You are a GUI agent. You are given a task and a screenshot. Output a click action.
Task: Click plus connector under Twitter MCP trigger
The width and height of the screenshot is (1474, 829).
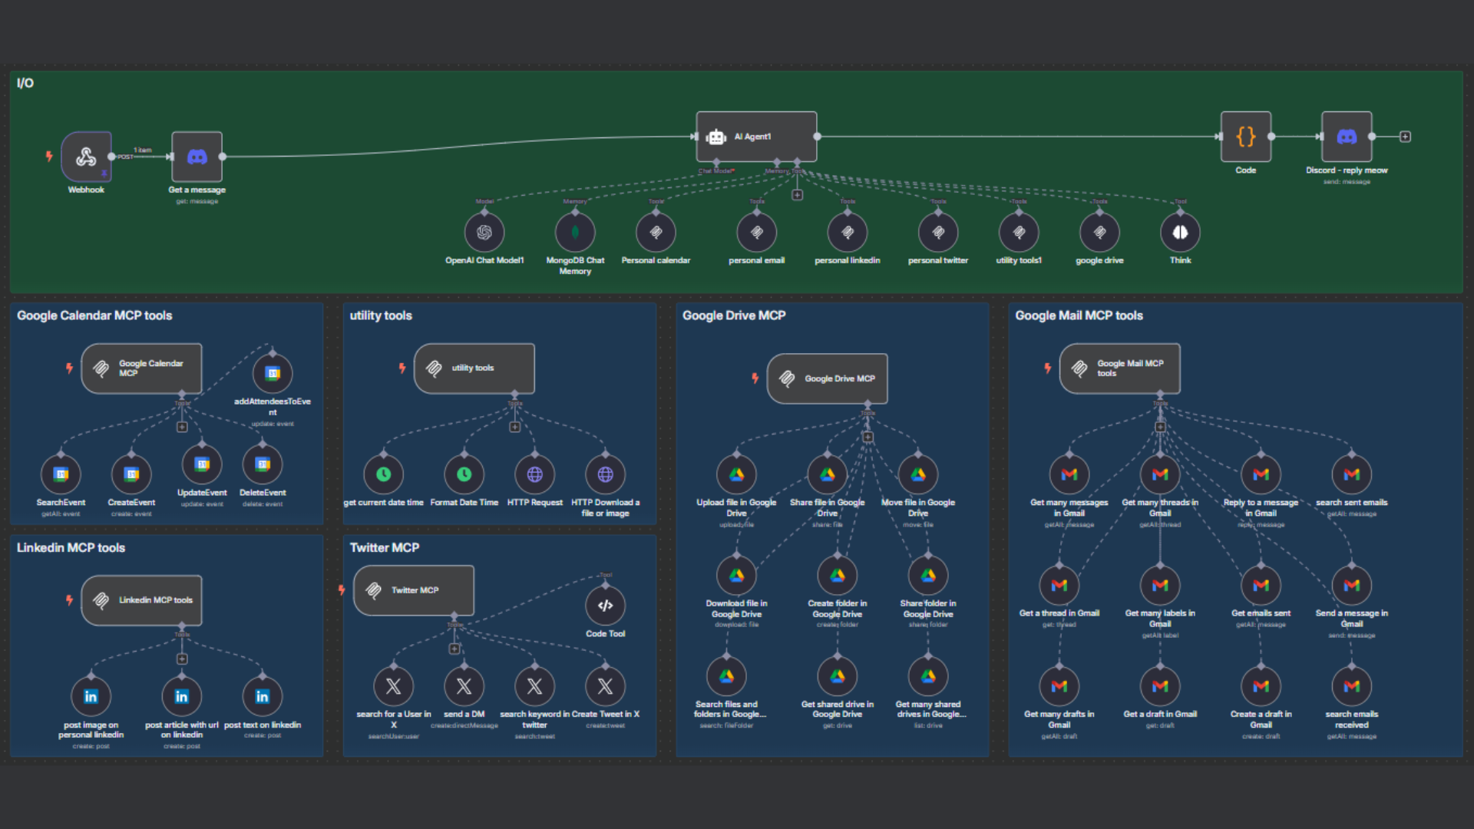454,649
